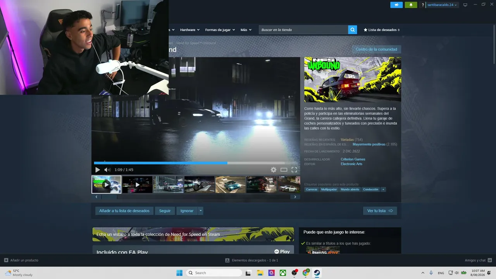
Task: Click the Windows taskbar Search box
Action: [x=214, y=273]
